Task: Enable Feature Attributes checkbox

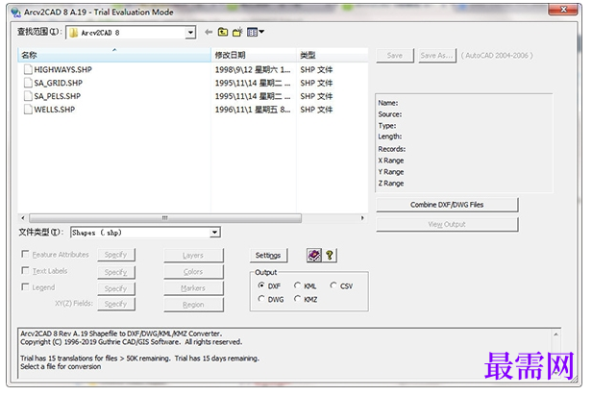Action: [x=25, y=254]
